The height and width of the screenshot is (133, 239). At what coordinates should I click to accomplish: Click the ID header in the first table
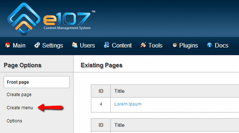click(x=101, y=91)
